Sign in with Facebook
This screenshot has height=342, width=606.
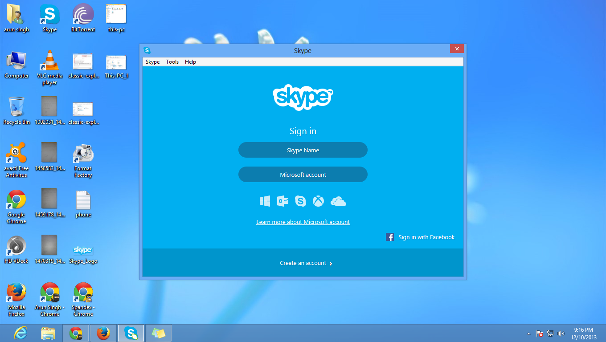[420, 237]
